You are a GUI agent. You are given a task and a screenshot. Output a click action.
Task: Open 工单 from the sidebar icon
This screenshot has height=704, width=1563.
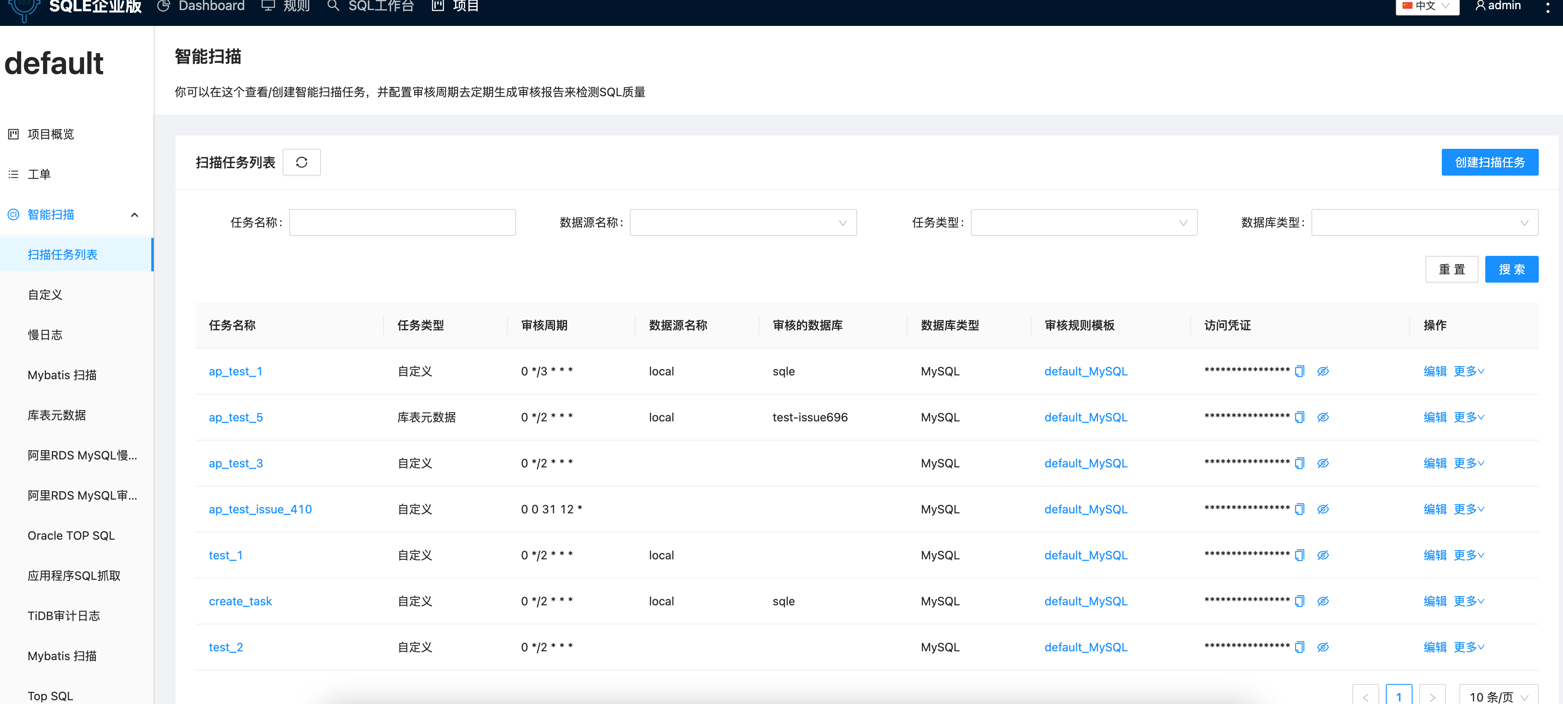(x=13, y=174)
